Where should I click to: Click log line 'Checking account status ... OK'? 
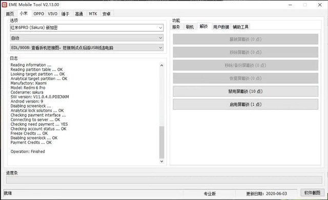pos(38,129)
